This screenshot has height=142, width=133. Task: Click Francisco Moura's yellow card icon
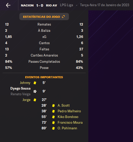53,123
